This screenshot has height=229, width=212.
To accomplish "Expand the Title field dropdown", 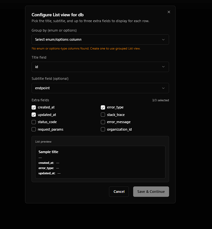I will point(100,67).
